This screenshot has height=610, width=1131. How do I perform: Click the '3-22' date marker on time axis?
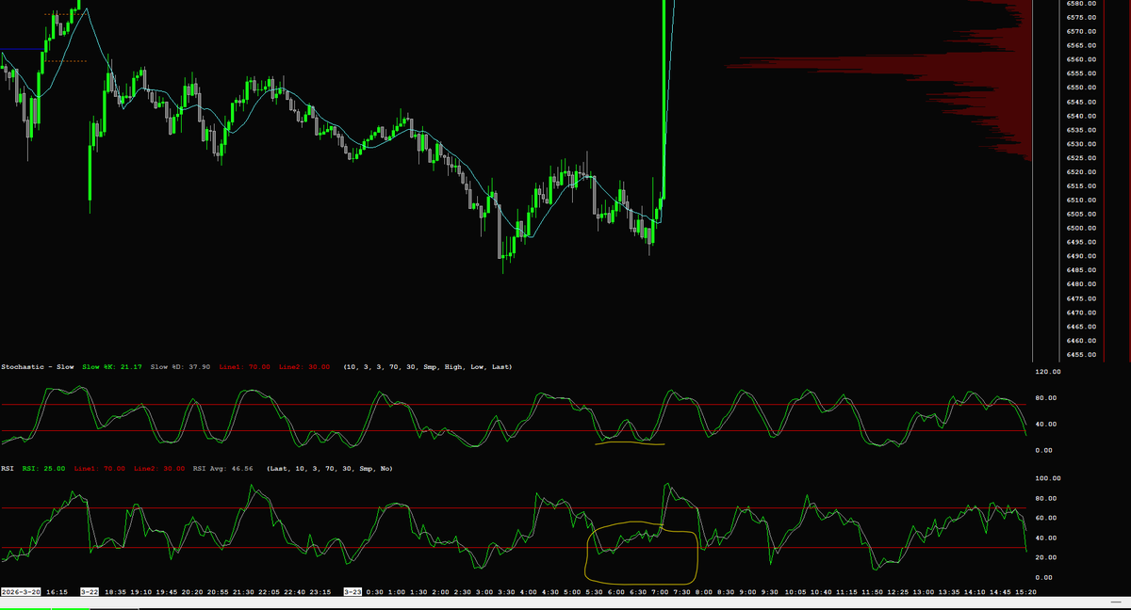pos(90,592)
